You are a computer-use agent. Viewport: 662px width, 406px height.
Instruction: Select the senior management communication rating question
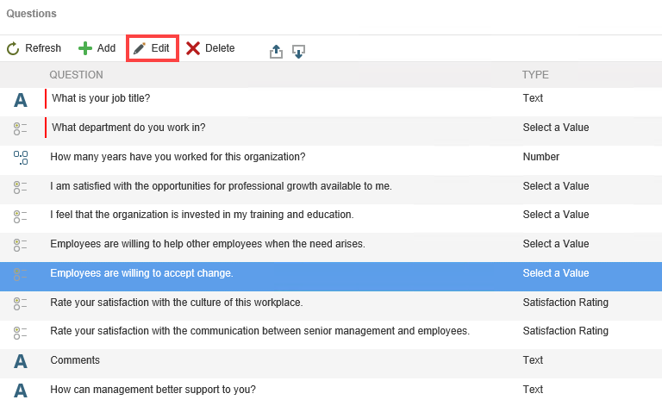click(259, 331)
